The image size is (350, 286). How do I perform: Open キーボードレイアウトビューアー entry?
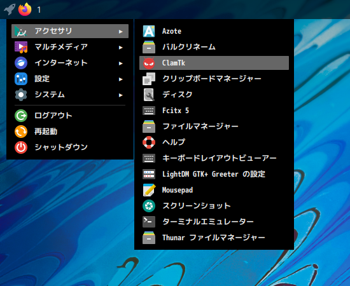coord(214,158)
